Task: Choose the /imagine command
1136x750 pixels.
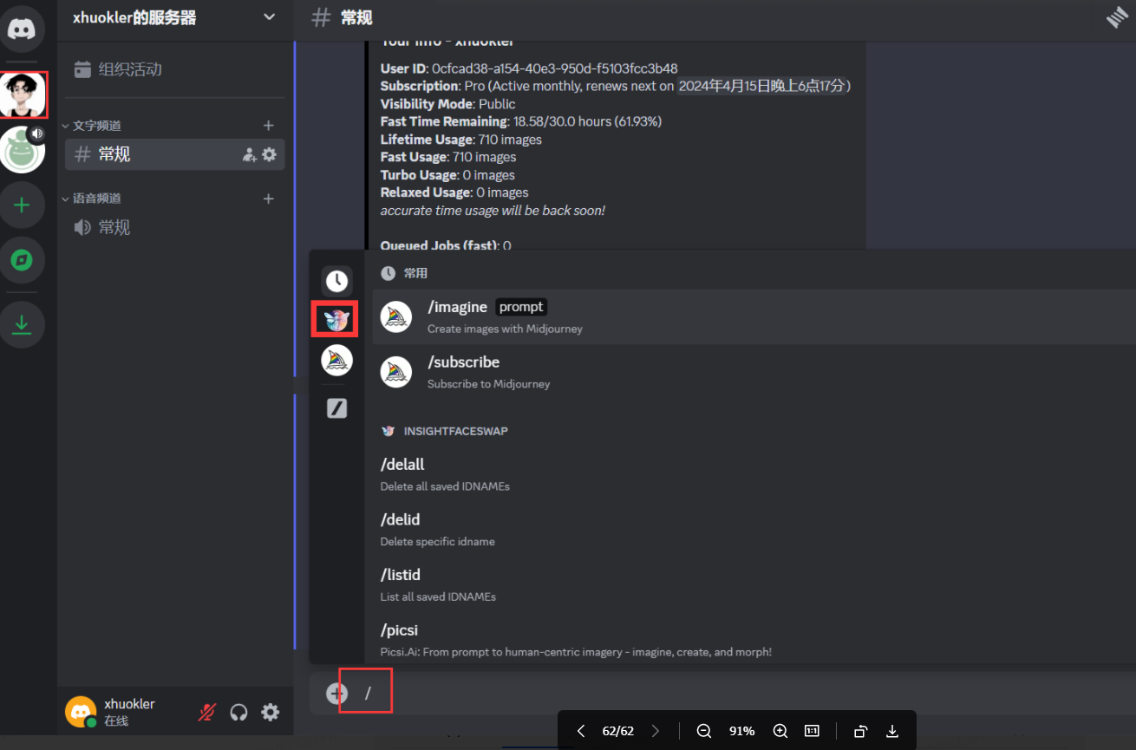Action: pos(754,316)
